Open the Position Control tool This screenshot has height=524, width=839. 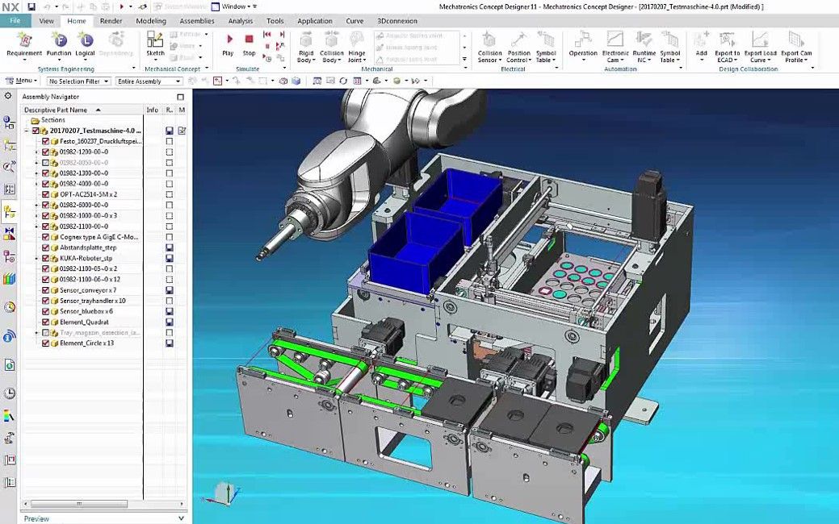coord(518,47)
